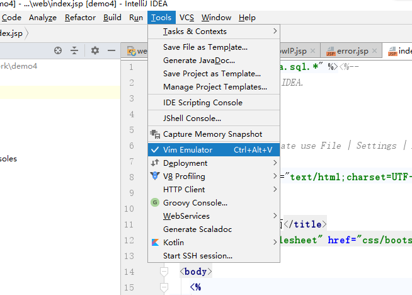Open the Refactor menu
The height and width of the screenshot is (295, 412).
tap(80, 18)
